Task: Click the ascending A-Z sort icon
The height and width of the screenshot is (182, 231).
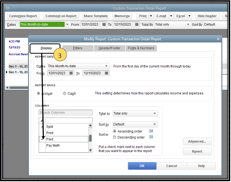Action: click(x=151, y=131)
